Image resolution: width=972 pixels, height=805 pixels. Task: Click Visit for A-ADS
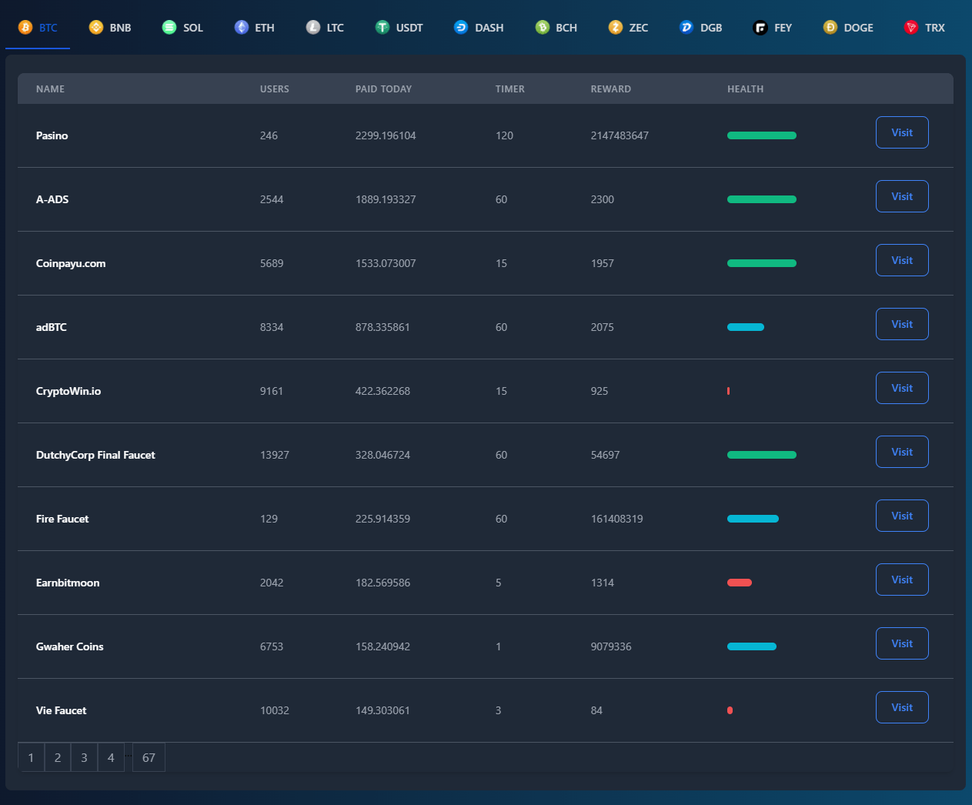902,196
